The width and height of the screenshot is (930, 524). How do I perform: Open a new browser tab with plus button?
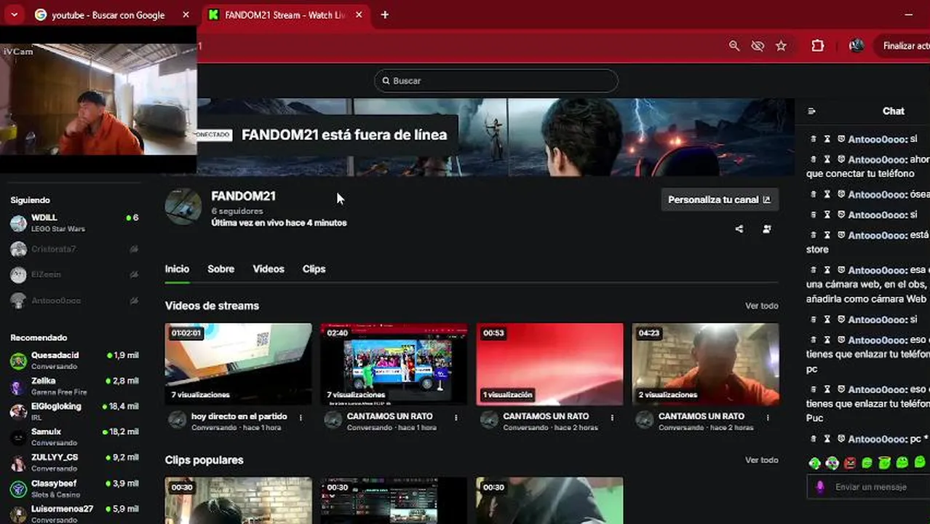point(385,15)
